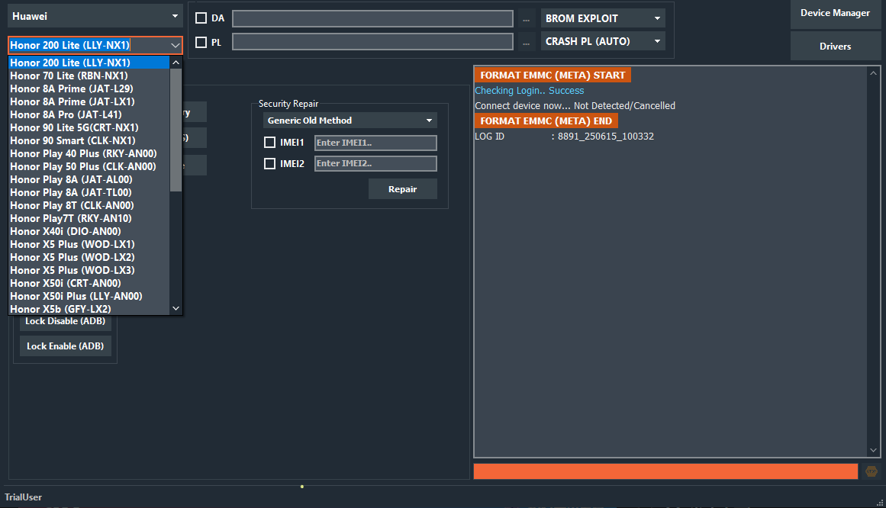
Task: Click the STOP icon beside the progress bar
Action: pyautogui.click(x=871, y=471)
